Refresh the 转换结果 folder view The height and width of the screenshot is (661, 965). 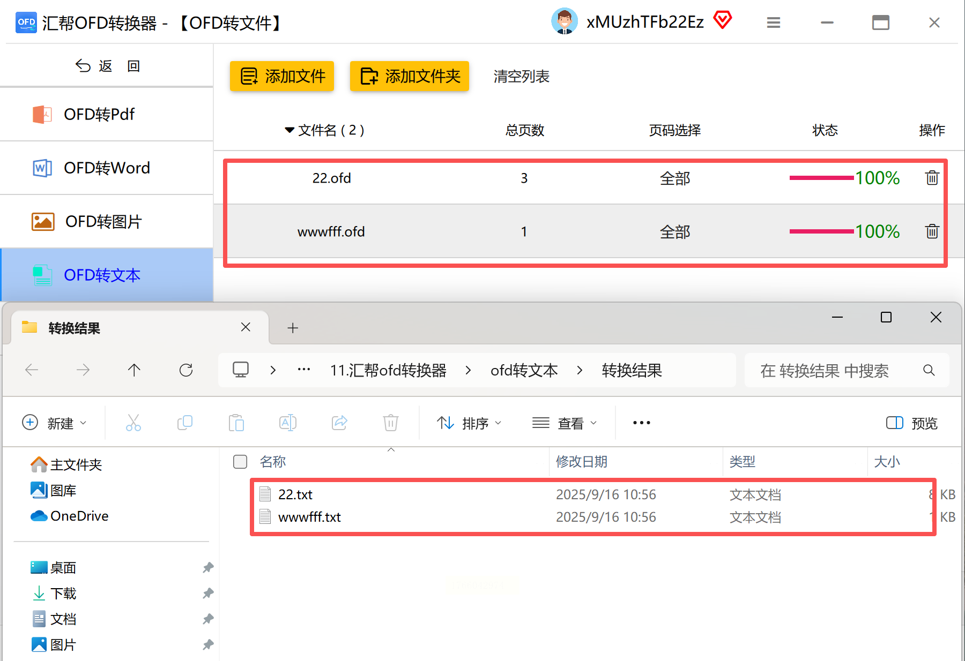[186, 370]
